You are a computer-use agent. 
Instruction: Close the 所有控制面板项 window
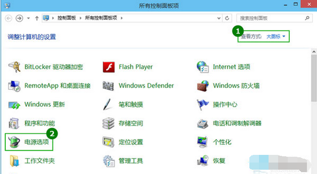[x=309, y=4]
